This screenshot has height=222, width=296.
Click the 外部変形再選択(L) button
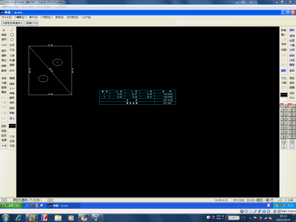click(13, 23)
